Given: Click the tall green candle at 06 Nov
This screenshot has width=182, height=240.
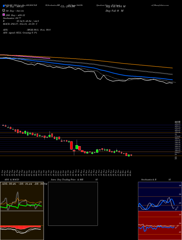Looking at the screenshot, I should pos(77,147).
